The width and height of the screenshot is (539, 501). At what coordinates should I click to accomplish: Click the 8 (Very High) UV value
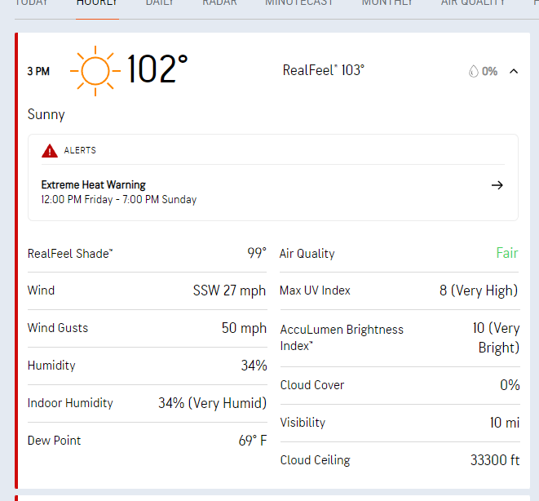tap(479, 290)
